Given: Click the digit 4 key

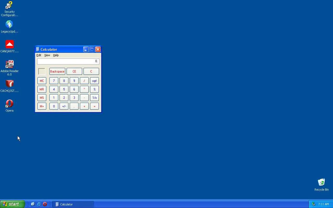Looking at the screenshot, I should (54, 89).
